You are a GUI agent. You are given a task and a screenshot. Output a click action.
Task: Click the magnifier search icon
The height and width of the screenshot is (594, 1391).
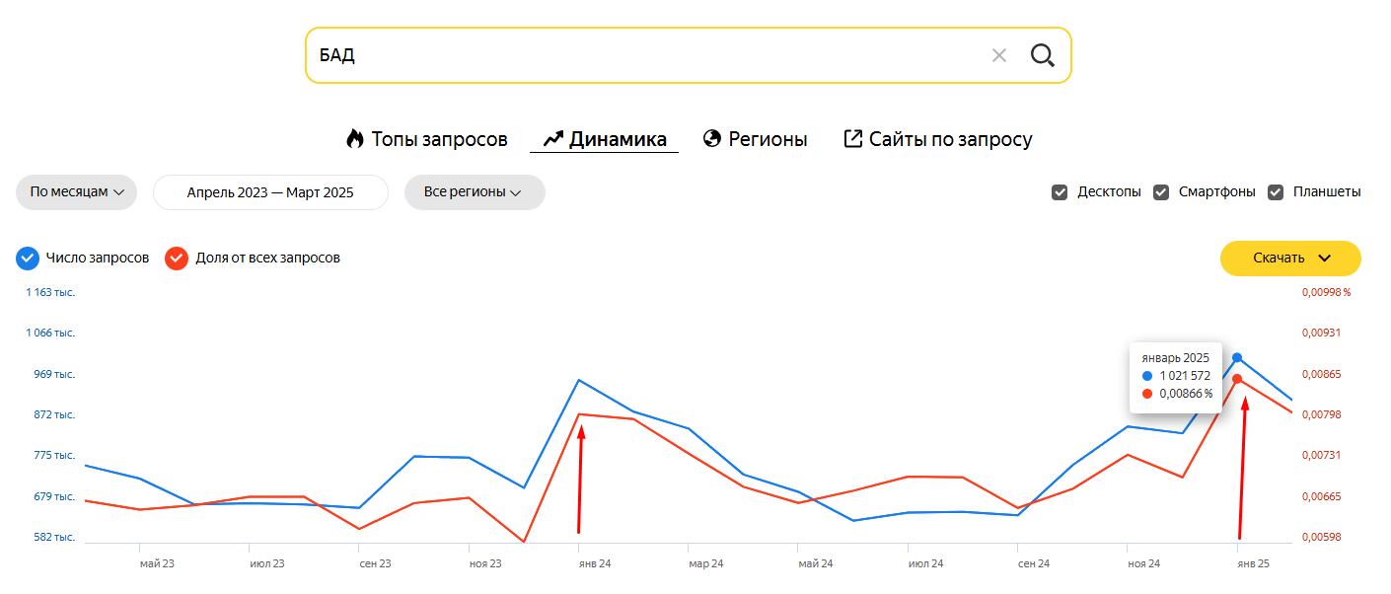(1042, 55)
